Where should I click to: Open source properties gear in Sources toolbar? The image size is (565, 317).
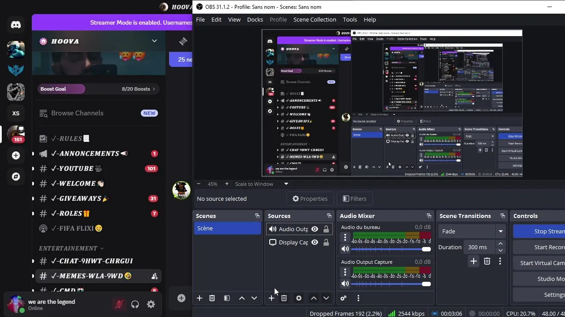(299, 298)
